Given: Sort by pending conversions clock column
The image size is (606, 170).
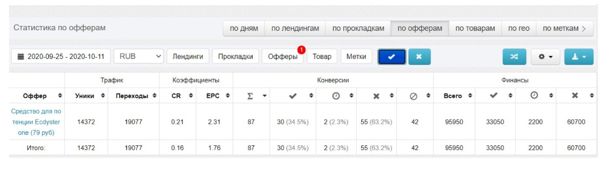Looking at the screenshot, I should (336, 96).
